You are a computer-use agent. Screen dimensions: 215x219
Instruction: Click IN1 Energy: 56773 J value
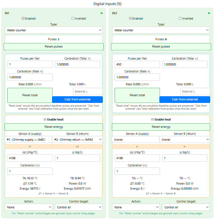click(30, 189)
